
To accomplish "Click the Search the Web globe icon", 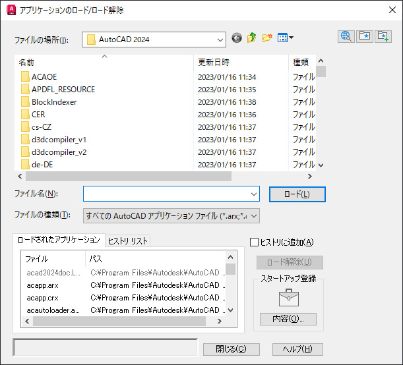I will click(x=346, y=36).
